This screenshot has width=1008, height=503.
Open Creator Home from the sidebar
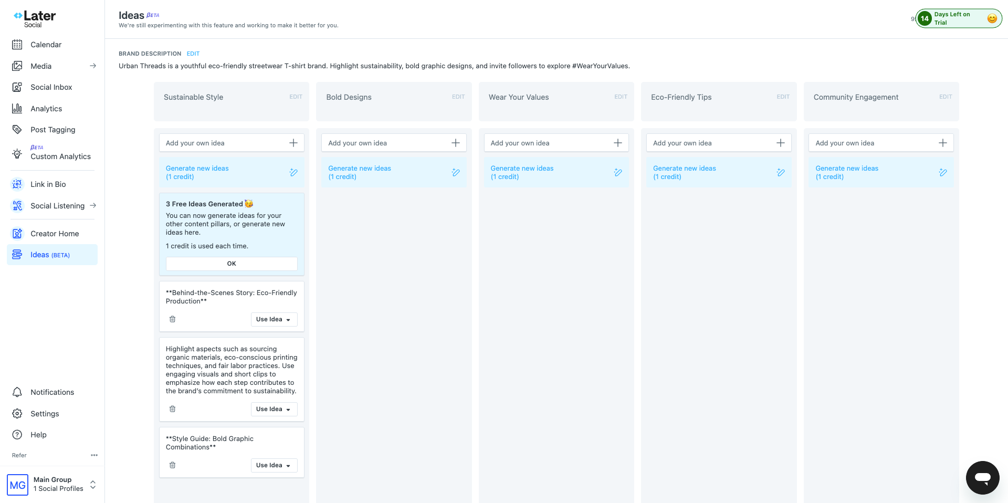click(x=55, y=233)
